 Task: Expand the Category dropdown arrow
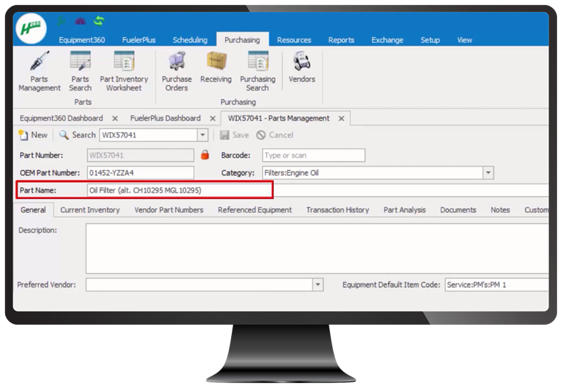(488, 173)
